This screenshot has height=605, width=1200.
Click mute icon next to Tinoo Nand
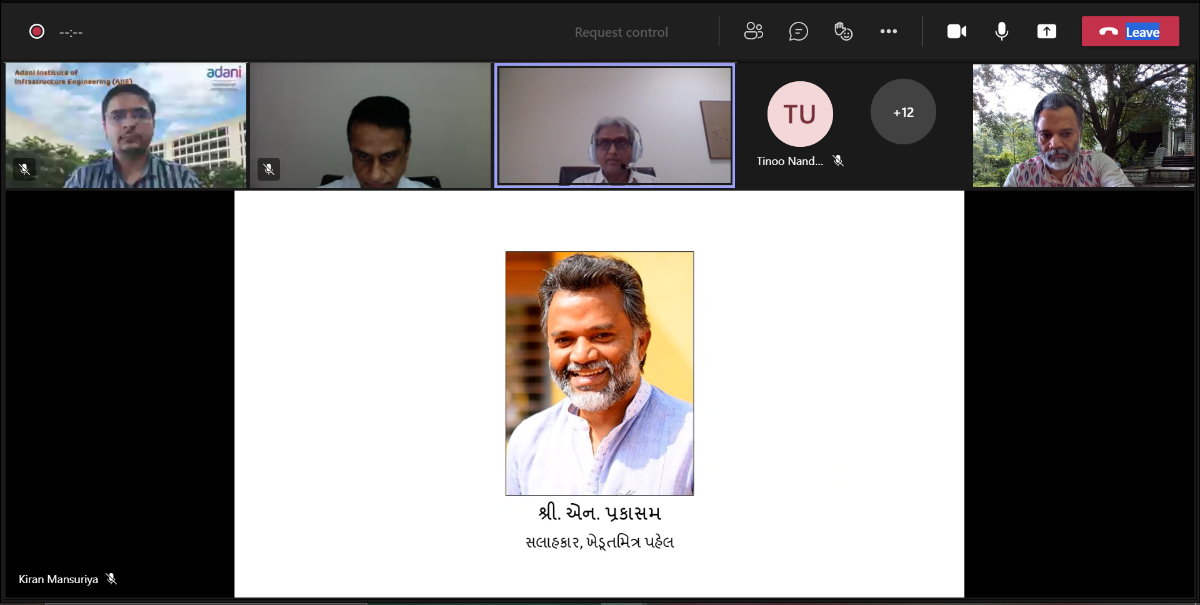click(x=838, y=161)
